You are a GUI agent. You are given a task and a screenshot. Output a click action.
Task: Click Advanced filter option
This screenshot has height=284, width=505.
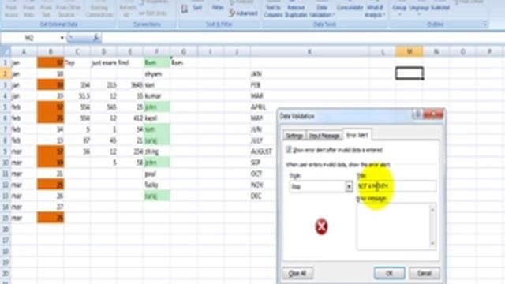tap(243, 13)
